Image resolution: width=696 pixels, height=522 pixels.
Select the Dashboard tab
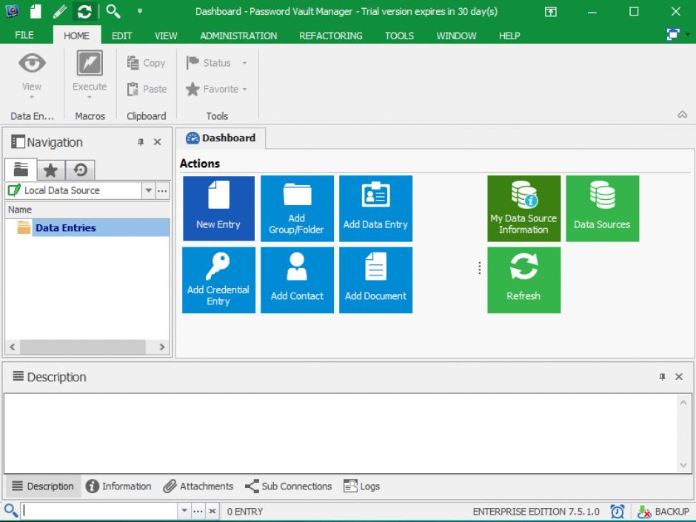pos(221,138)
